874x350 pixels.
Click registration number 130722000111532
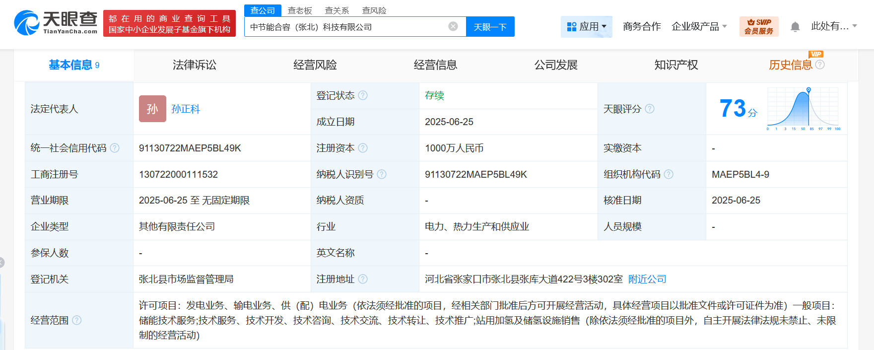[178, 174]
